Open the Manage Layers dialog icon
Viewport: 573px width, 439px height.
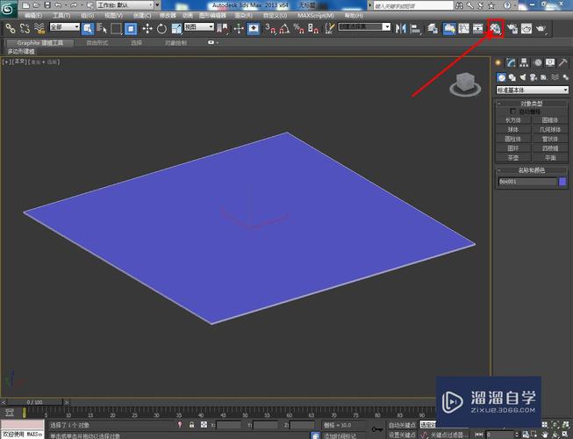[x=433, y=28]
